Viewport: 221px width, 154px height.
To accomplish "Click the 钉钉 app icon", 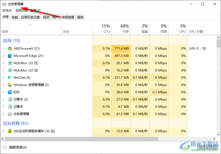I will coord(10,92).
